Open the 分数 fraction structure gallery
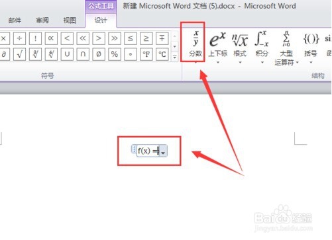The image size is (332, 240). point(195,46)
